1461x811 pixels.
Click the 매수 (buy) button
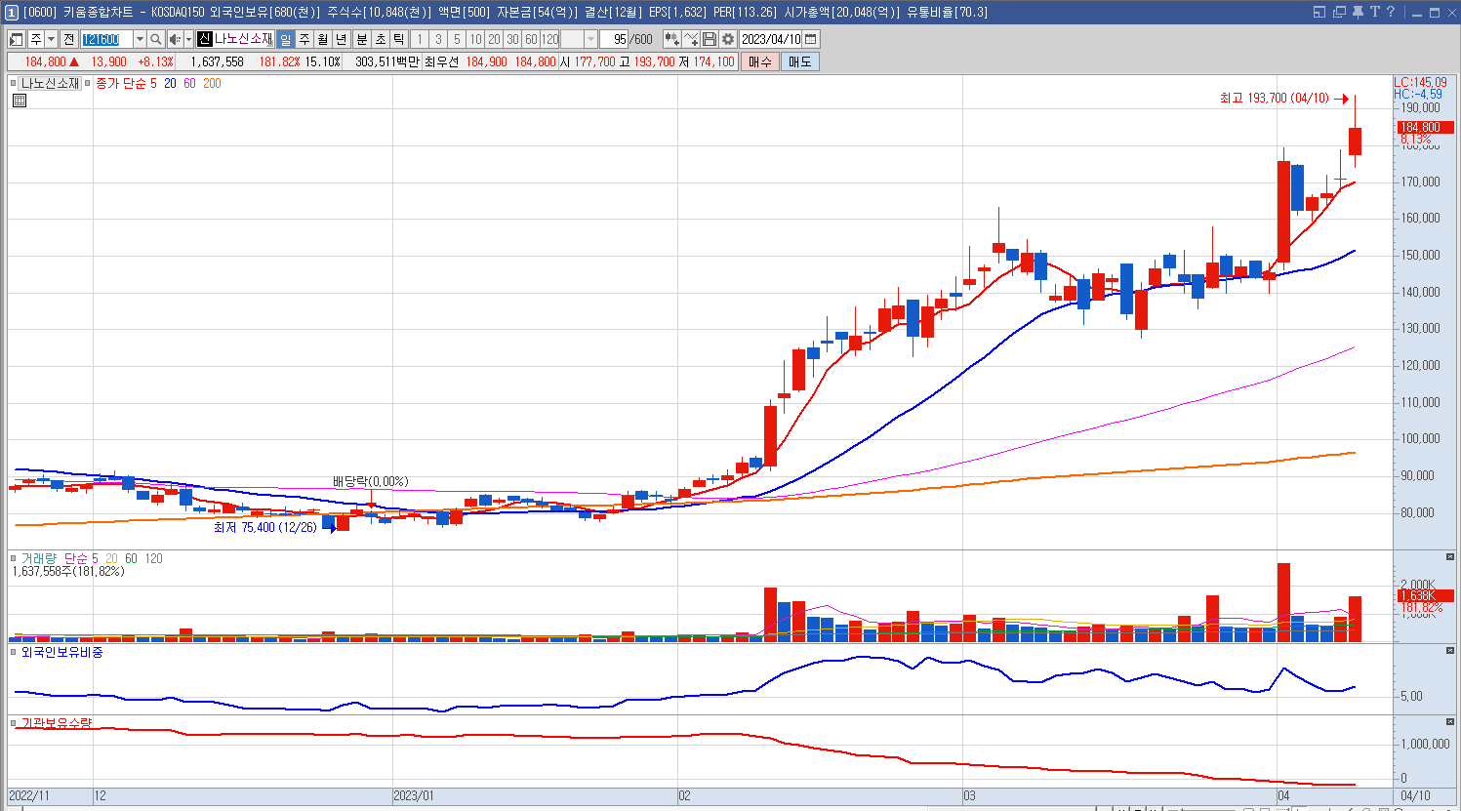(760, 61)
